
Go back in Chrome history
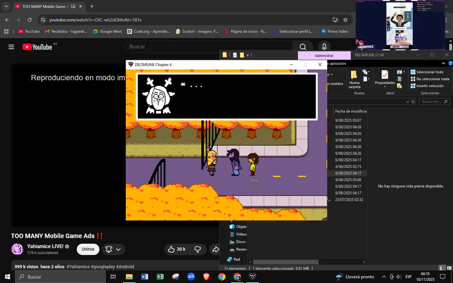[7, 20]
